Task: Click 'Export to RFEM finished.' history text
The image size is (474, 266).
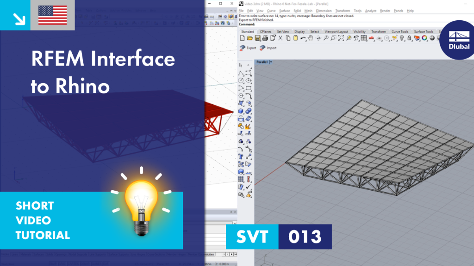Action: 256,20
